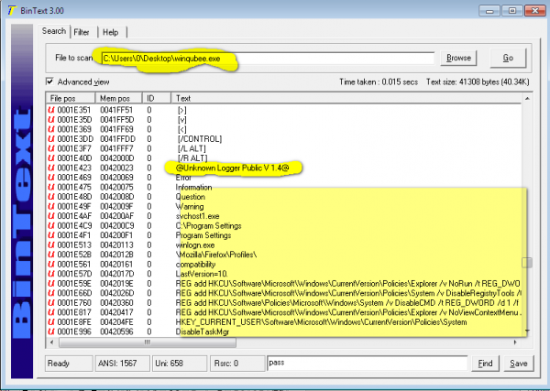Click the 'Uni: 658' status cell
Screen dimensions: 550x391
coord(180,364)
